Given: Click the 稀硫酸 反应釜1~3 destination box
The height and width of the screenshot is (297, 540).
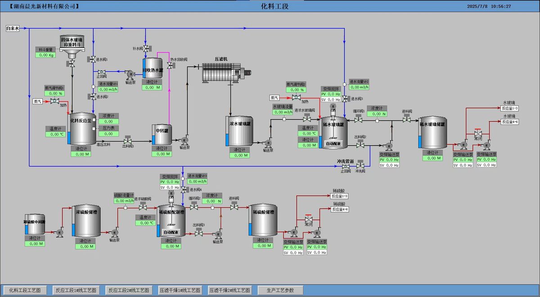Looking at the screenshot, I should (x=340, y=196).
